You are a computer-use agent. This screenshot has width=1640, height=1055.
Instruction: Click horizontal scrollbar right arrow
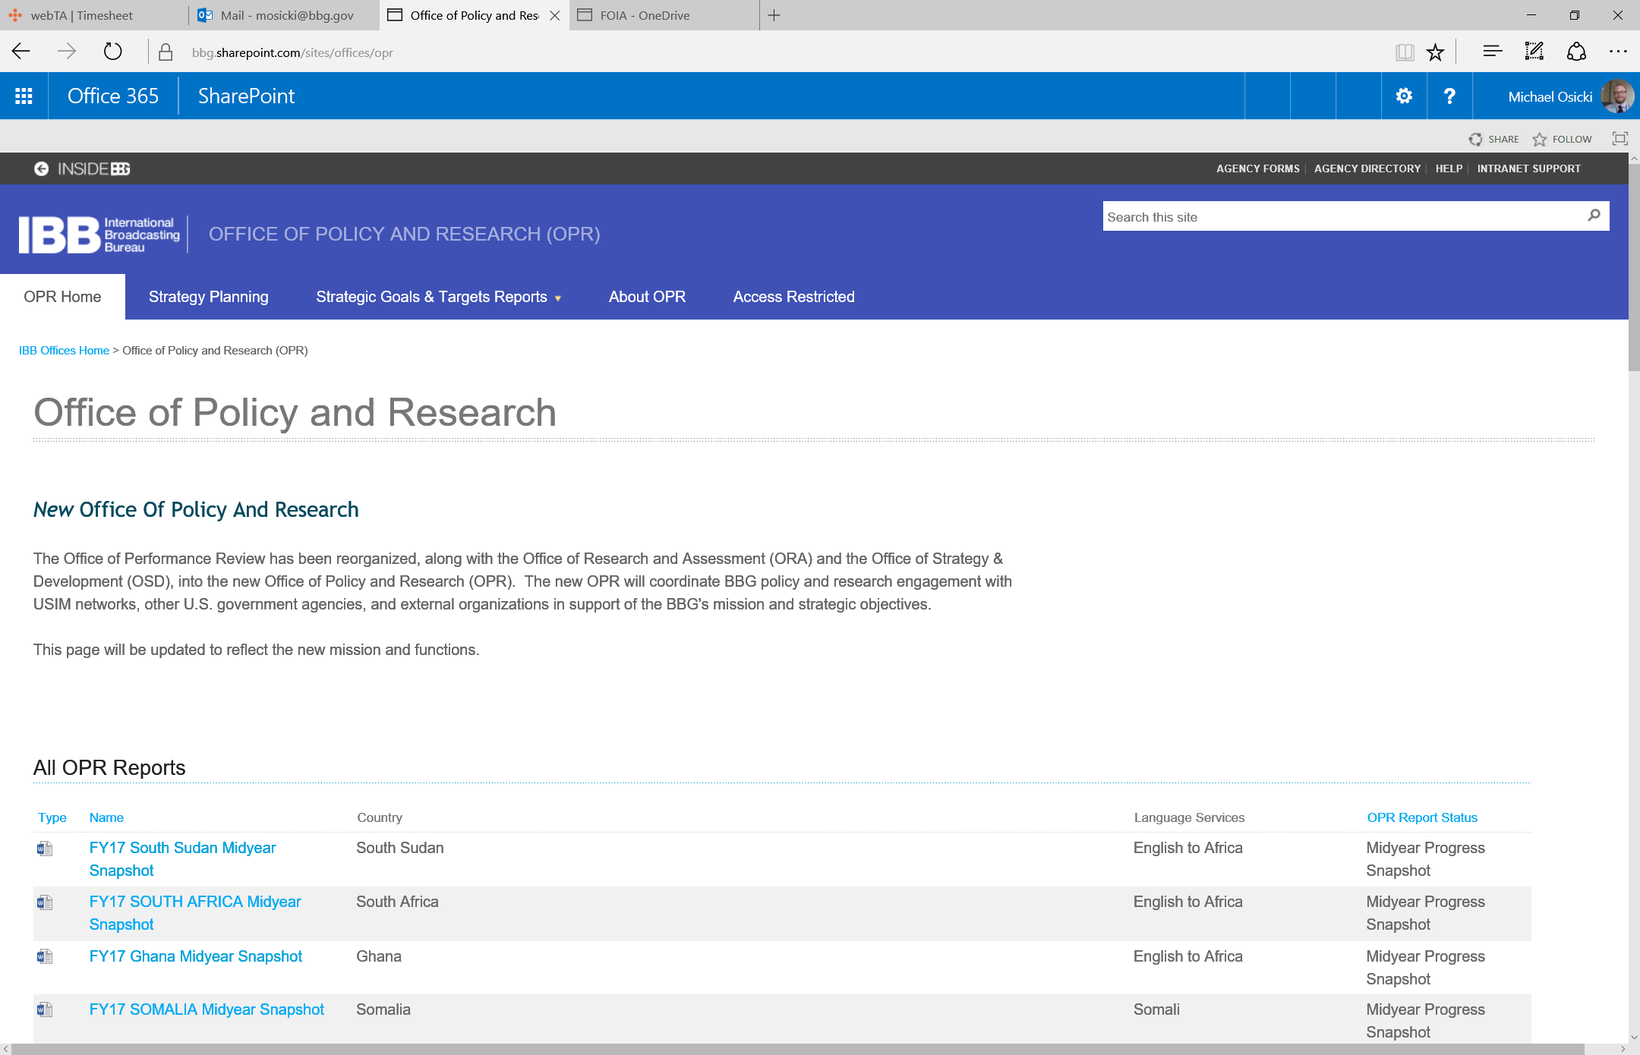tap(1623, 1049)
